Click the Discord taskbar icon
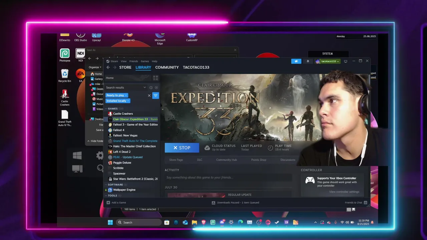The width and height of the screenshot is (427, 240). 222,222
